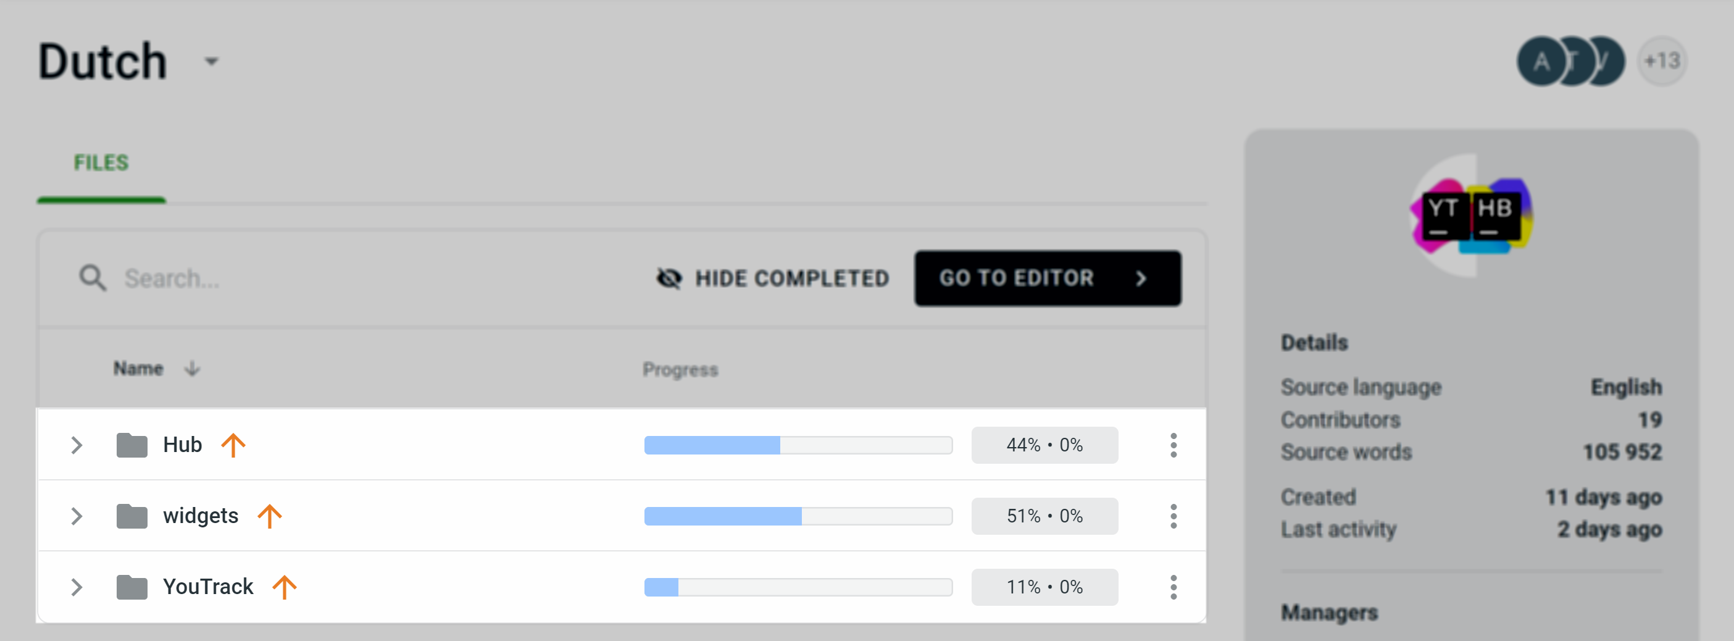Select the YouTrack folder name
The image size is (1734, 641).
207,587
